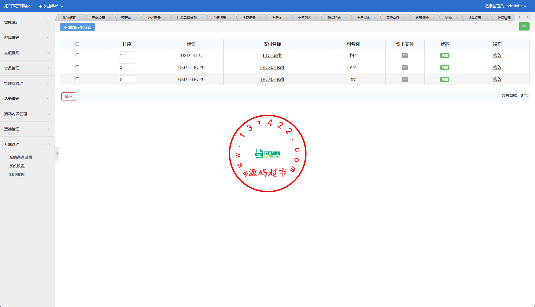
Task: Open the 系统设置 sidebar submenu item
Action: pos(17,166)
